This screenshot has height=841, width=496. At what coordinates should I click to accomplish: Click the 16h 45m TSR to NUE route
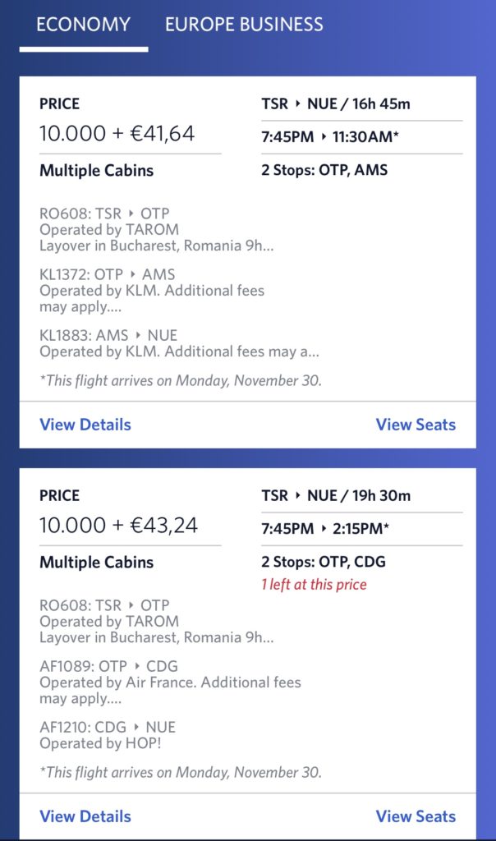(x=336, y=103)
